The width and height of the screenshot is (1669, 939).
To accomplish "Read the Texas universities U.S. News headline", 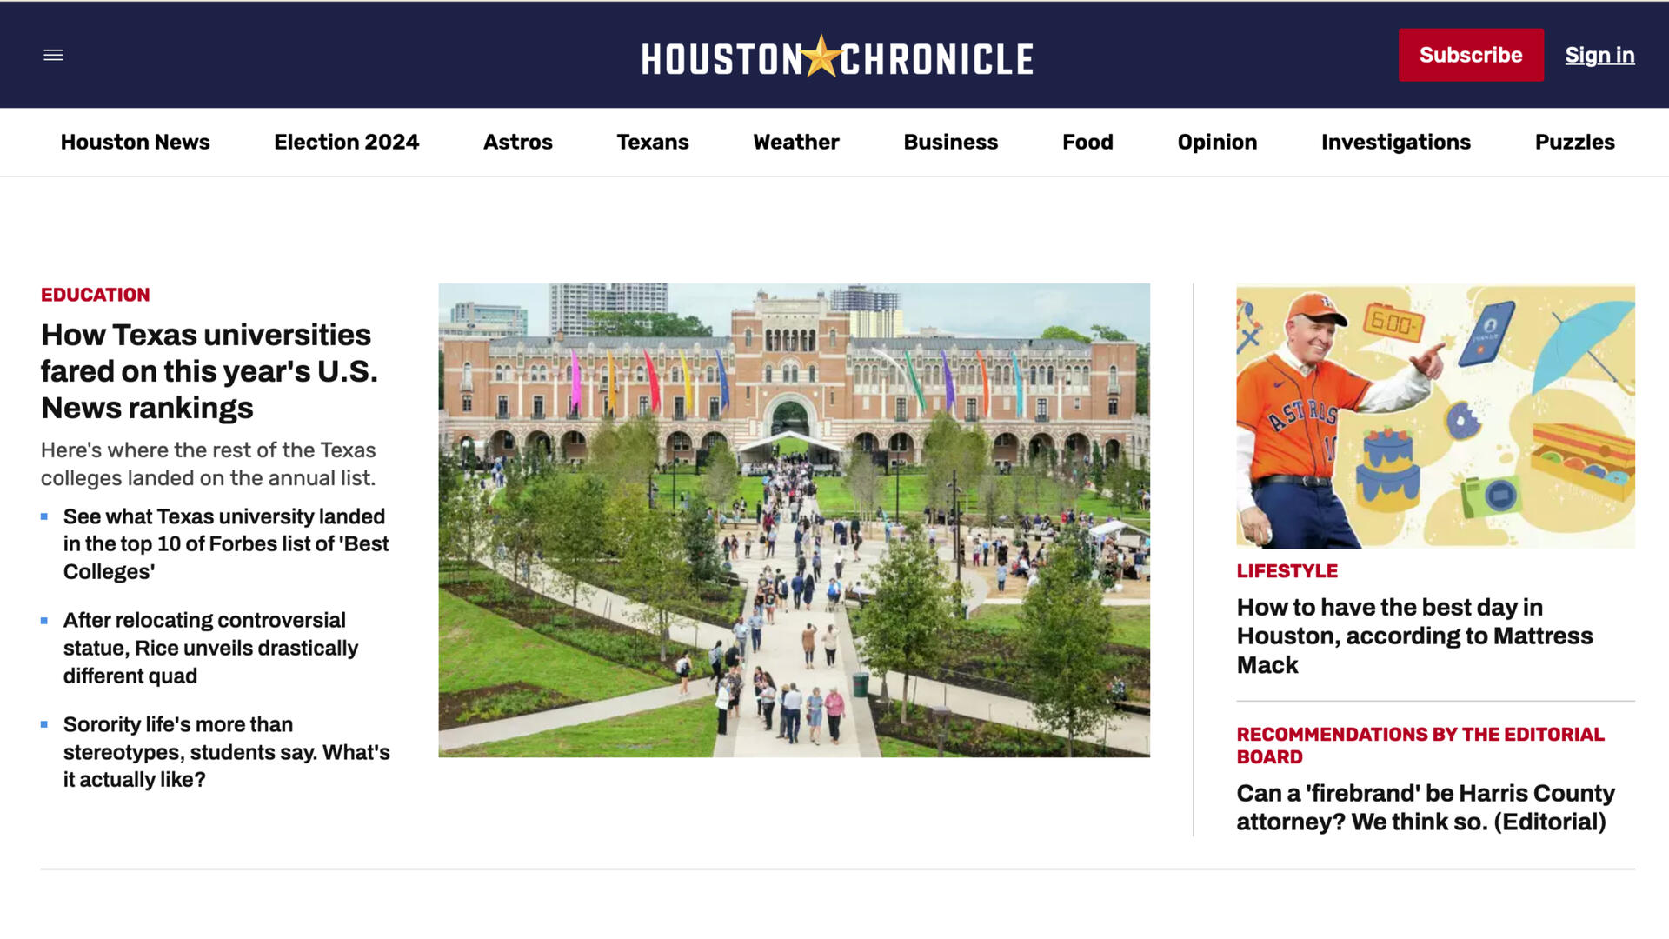I will click(x=209, y=371).
